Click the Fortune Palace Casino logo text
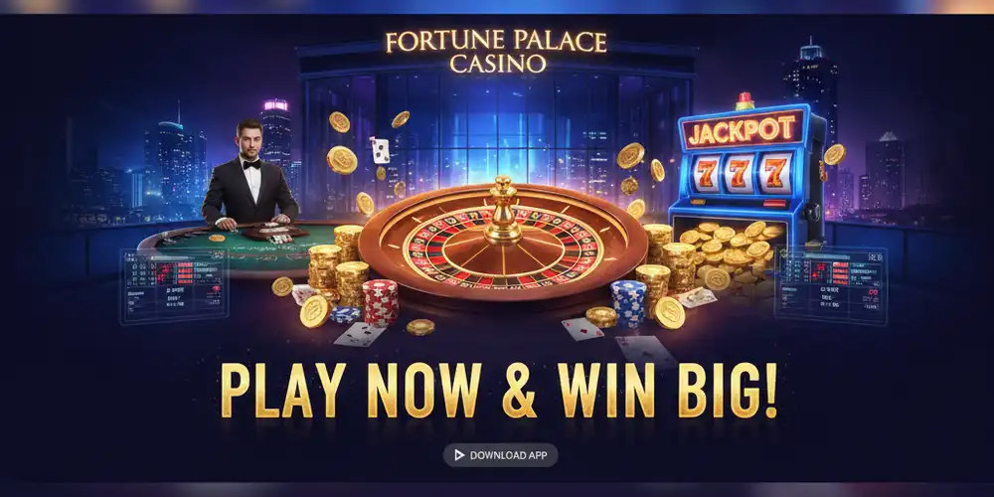Viewport: 994px width, 497px height. coord(496,52)
